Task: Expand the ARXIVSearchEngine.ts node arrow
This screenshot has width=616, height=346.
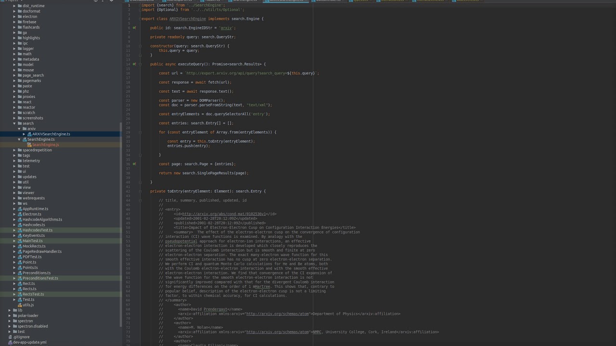Action: click(x=24, y=134)
